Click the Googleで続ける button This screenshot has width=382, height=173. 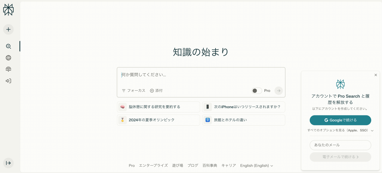[340, 120]
